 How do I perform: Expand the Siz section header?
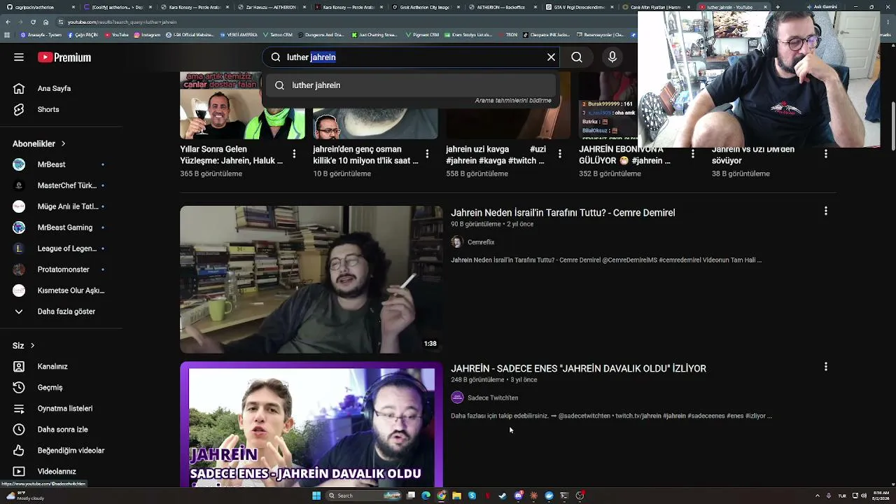[x=24, y=346]
